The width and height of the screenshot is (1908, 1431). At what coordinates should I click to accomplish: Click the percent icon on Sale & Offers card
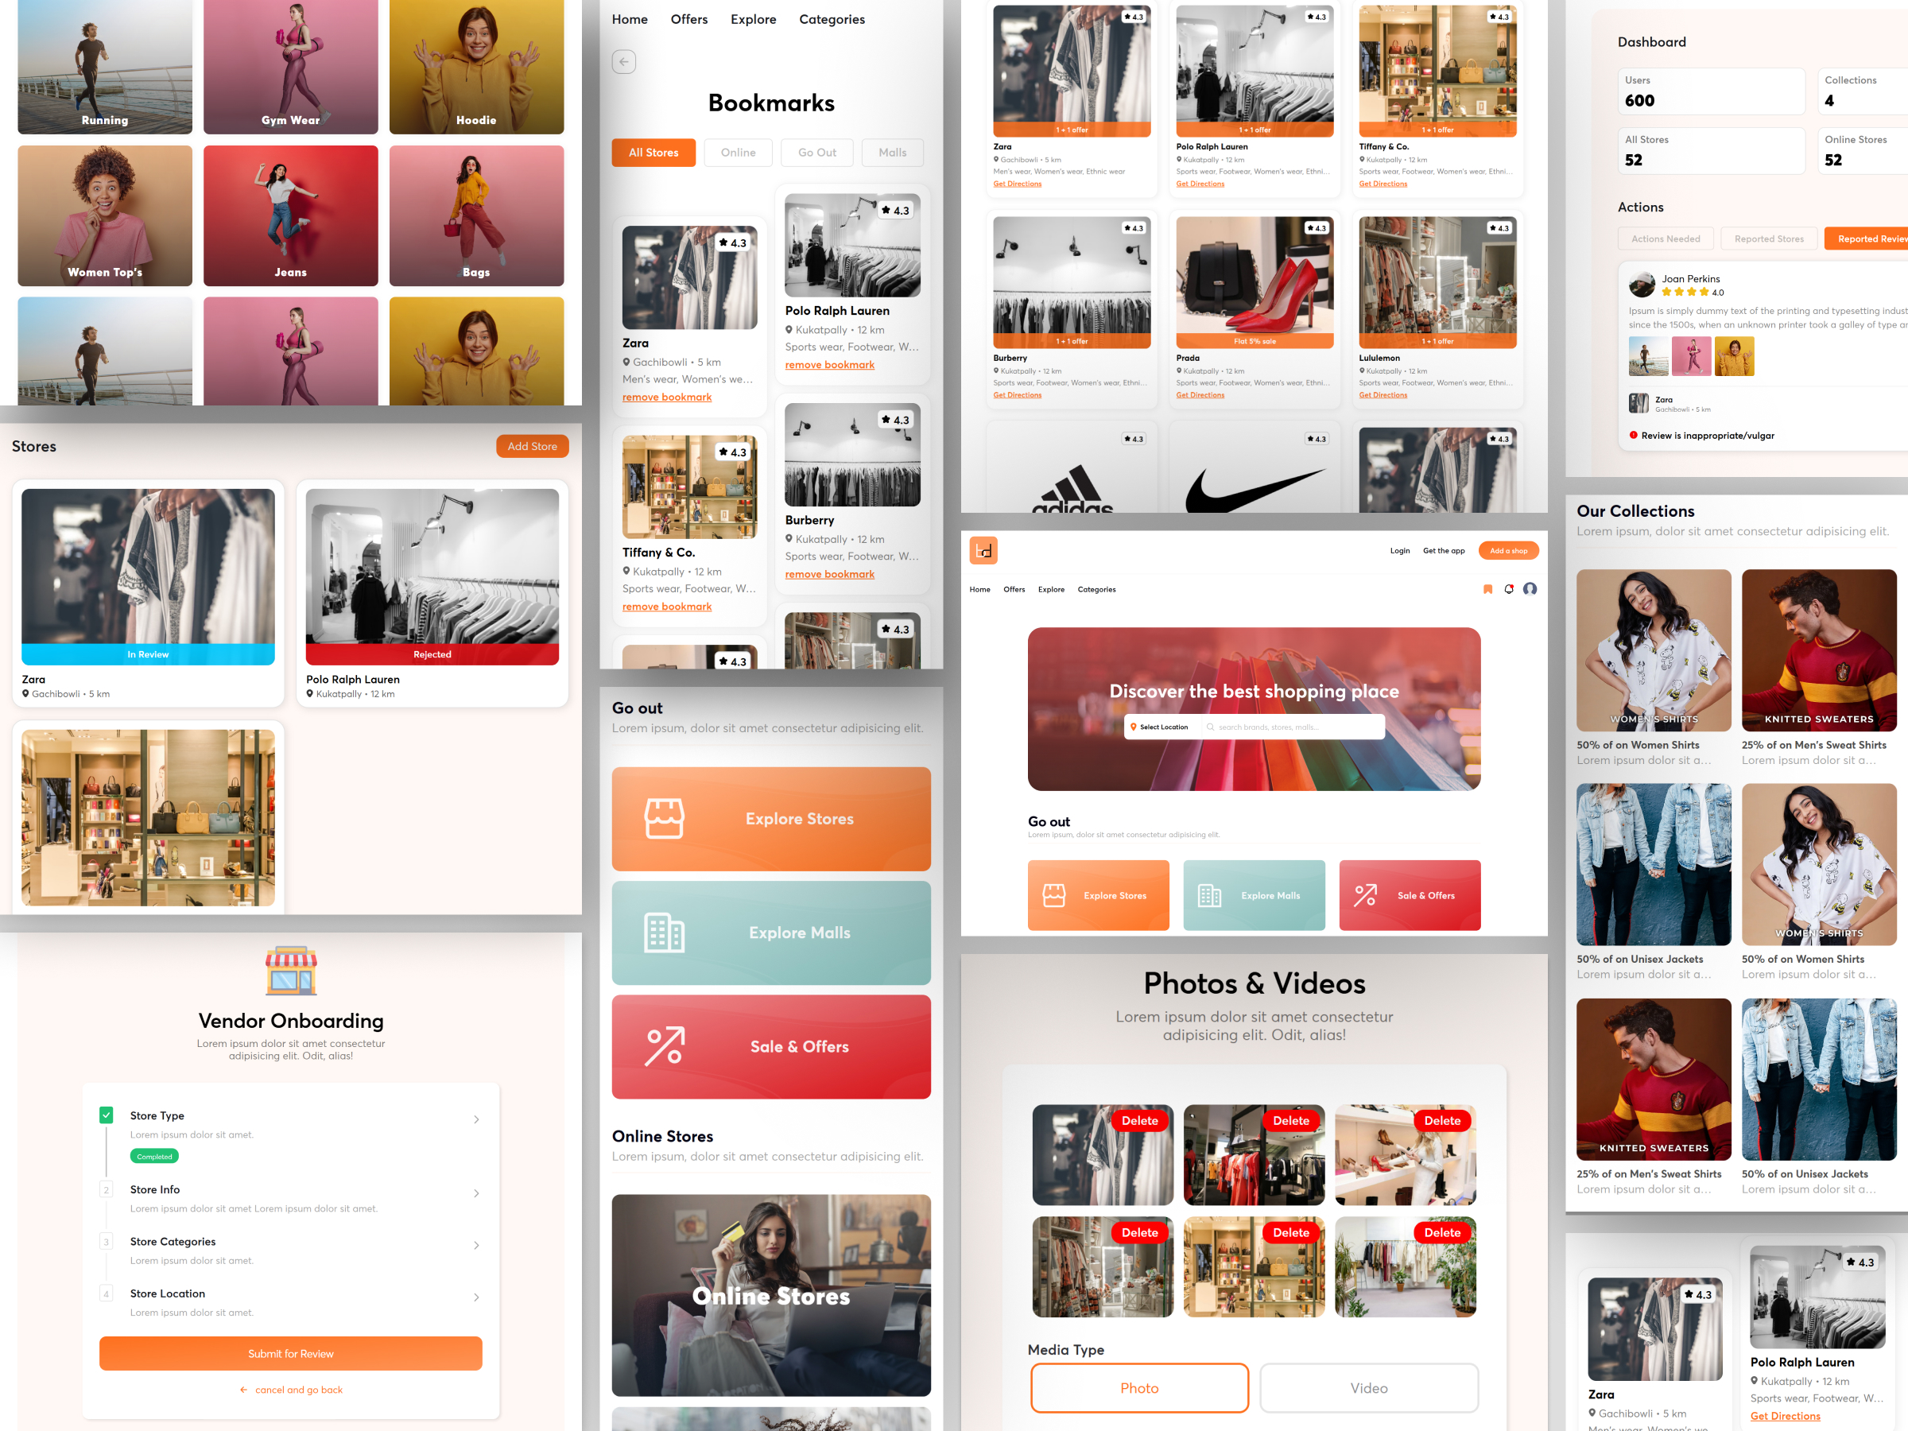click(663, 1046)
